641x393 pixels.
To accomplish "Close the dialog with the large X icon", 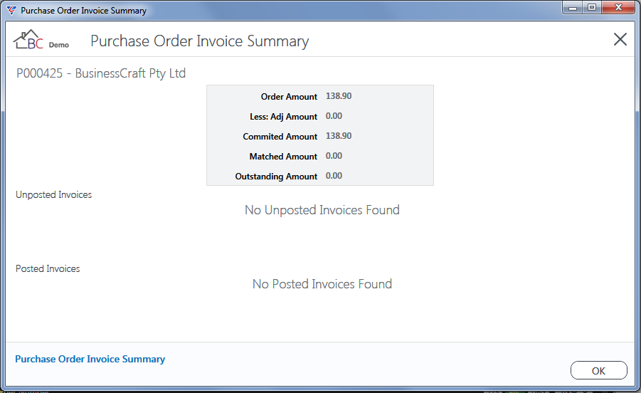I will [620, 40].
